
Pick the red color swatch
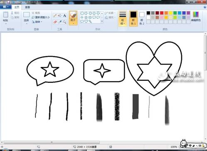[162, 13]
